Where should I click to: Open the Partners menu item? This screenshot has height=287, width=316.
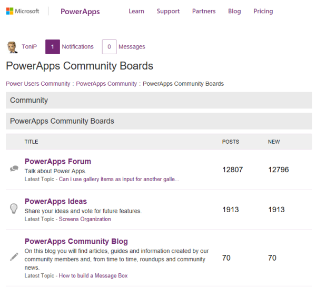[x=204, y=11]
